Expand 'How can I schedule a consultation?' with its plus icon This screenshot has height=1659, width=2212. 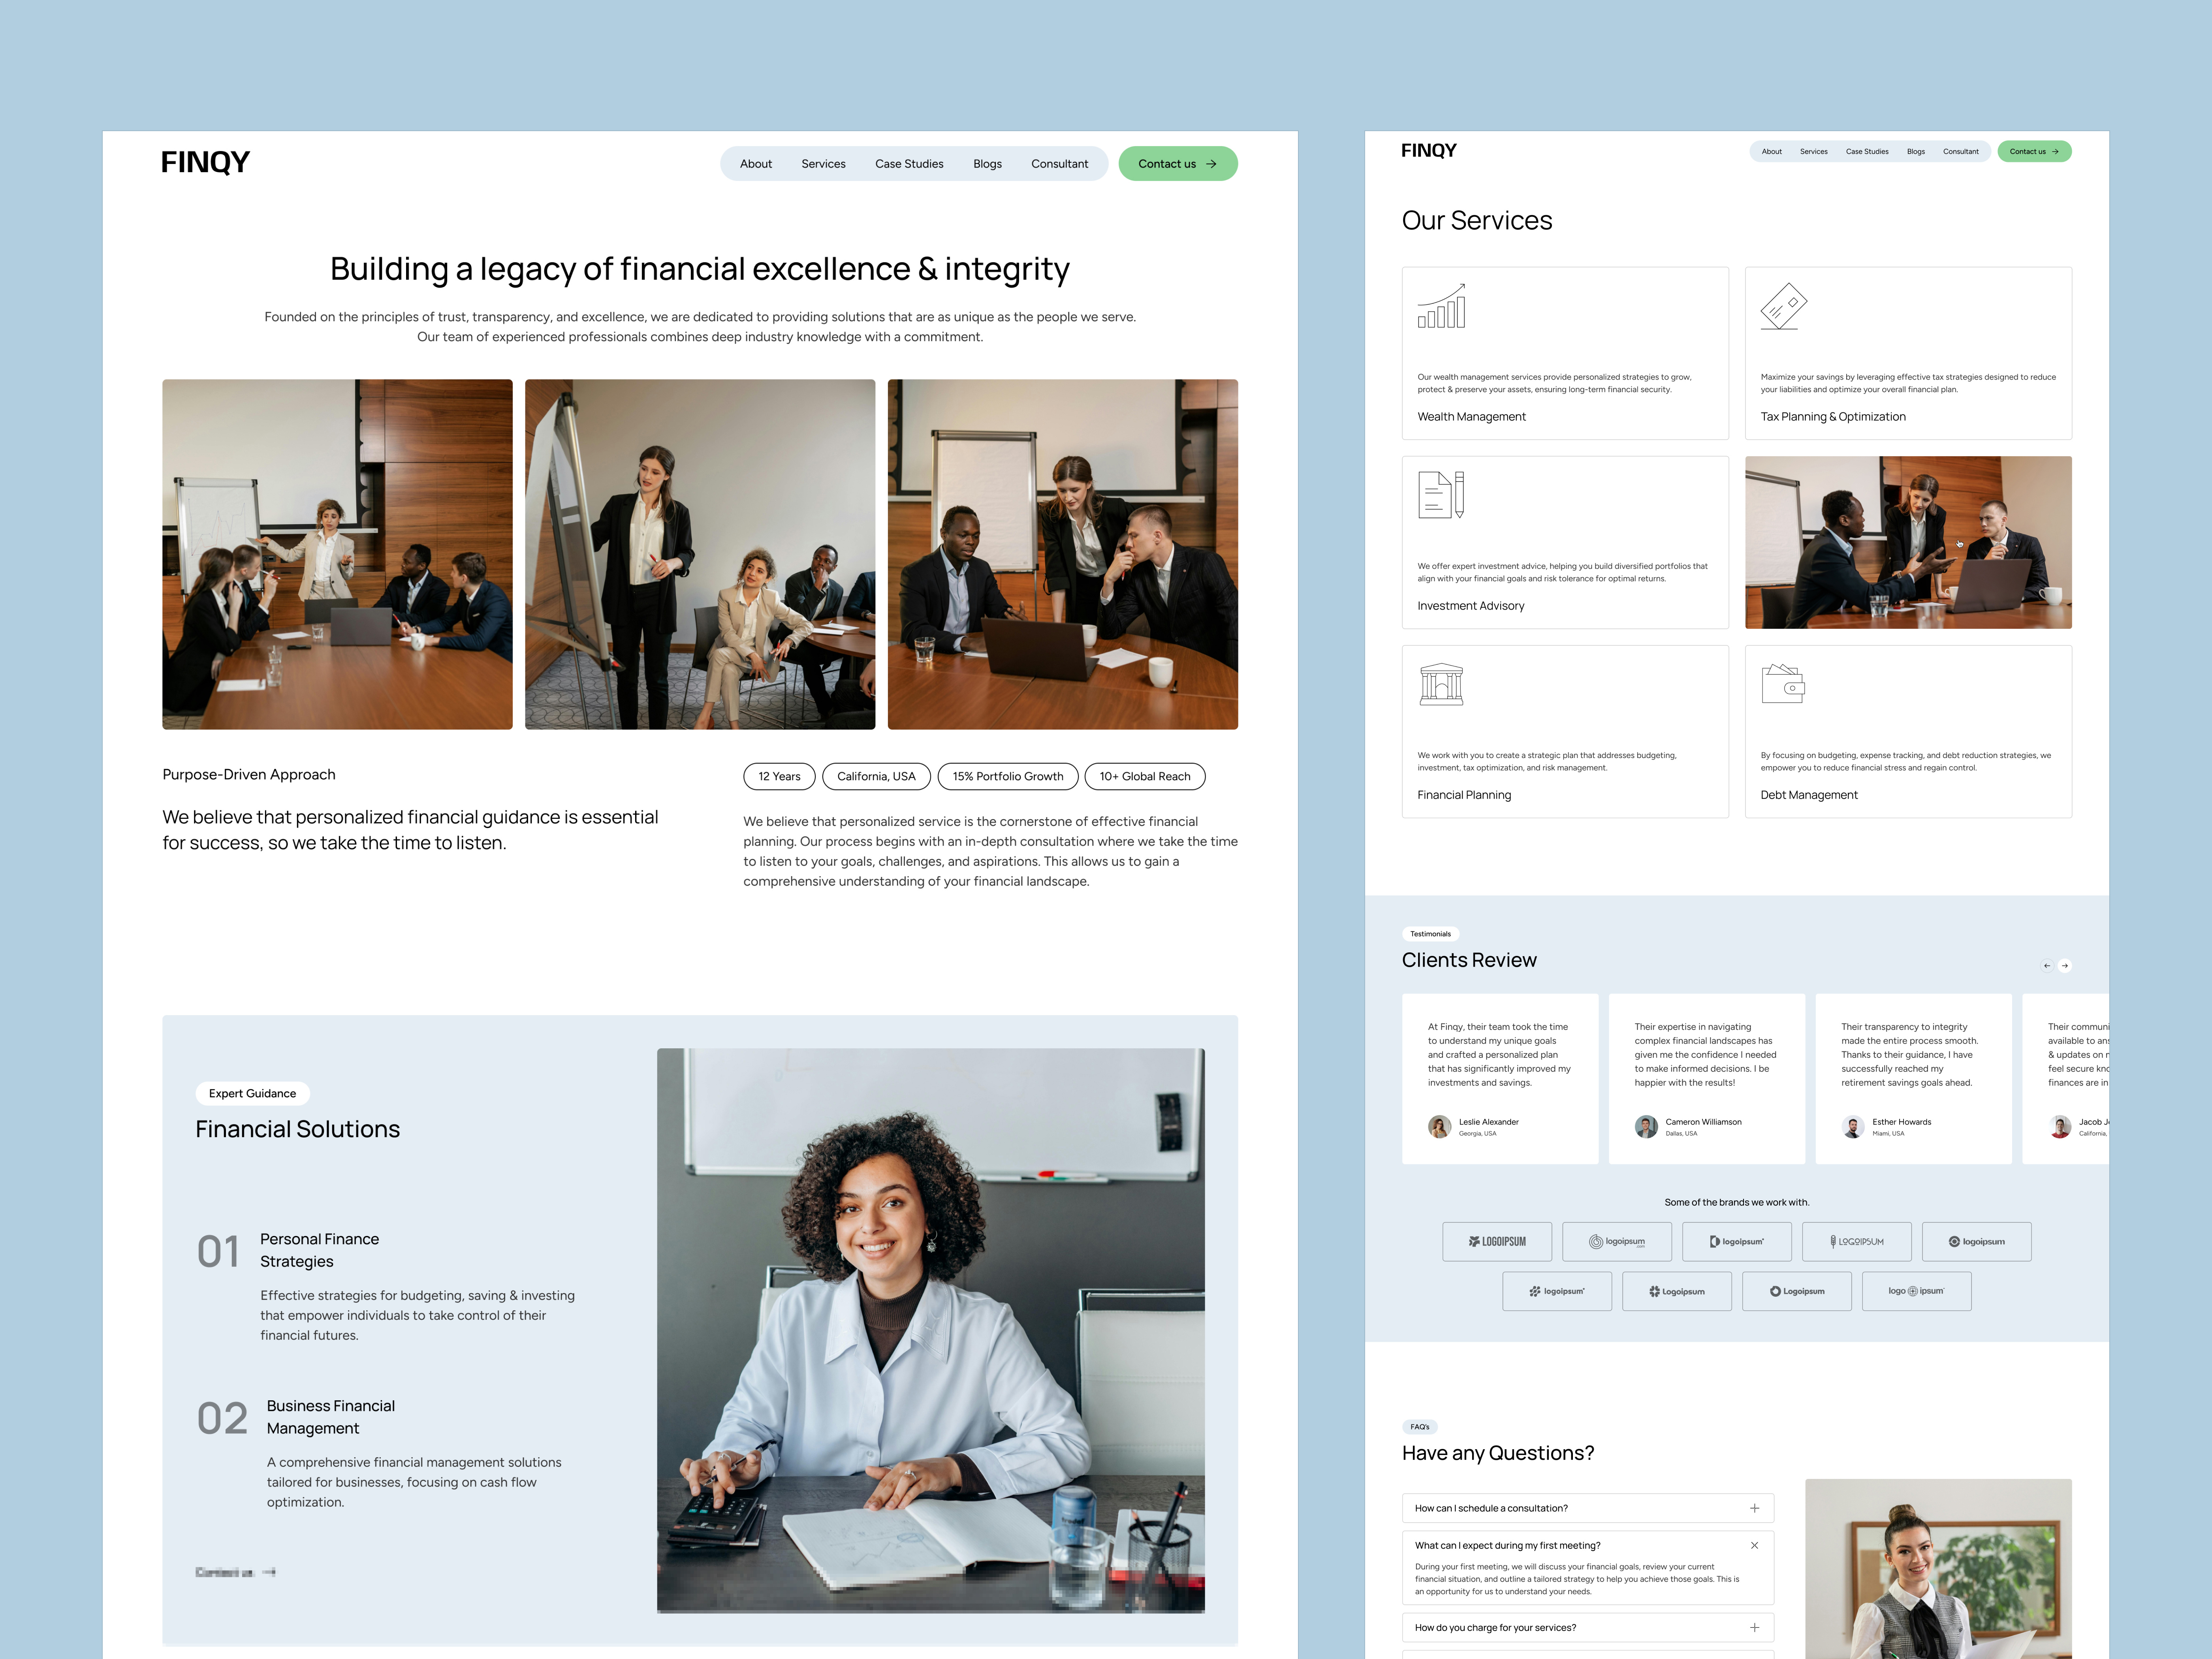pos(1754,1508)
